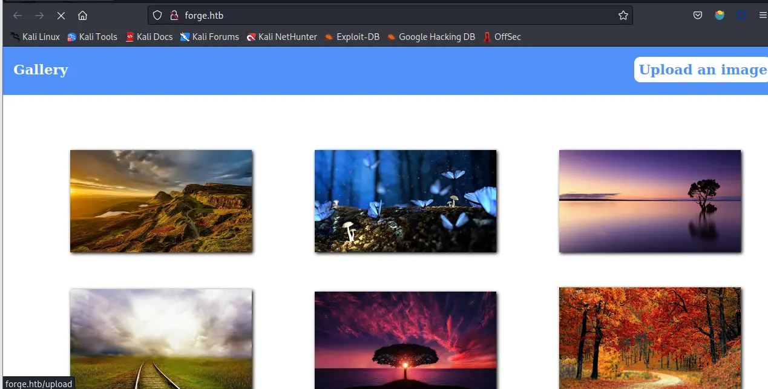Select the orange autumn forest path thumbnail
Screen dimensions: 768x389
(x=650, y=338)
